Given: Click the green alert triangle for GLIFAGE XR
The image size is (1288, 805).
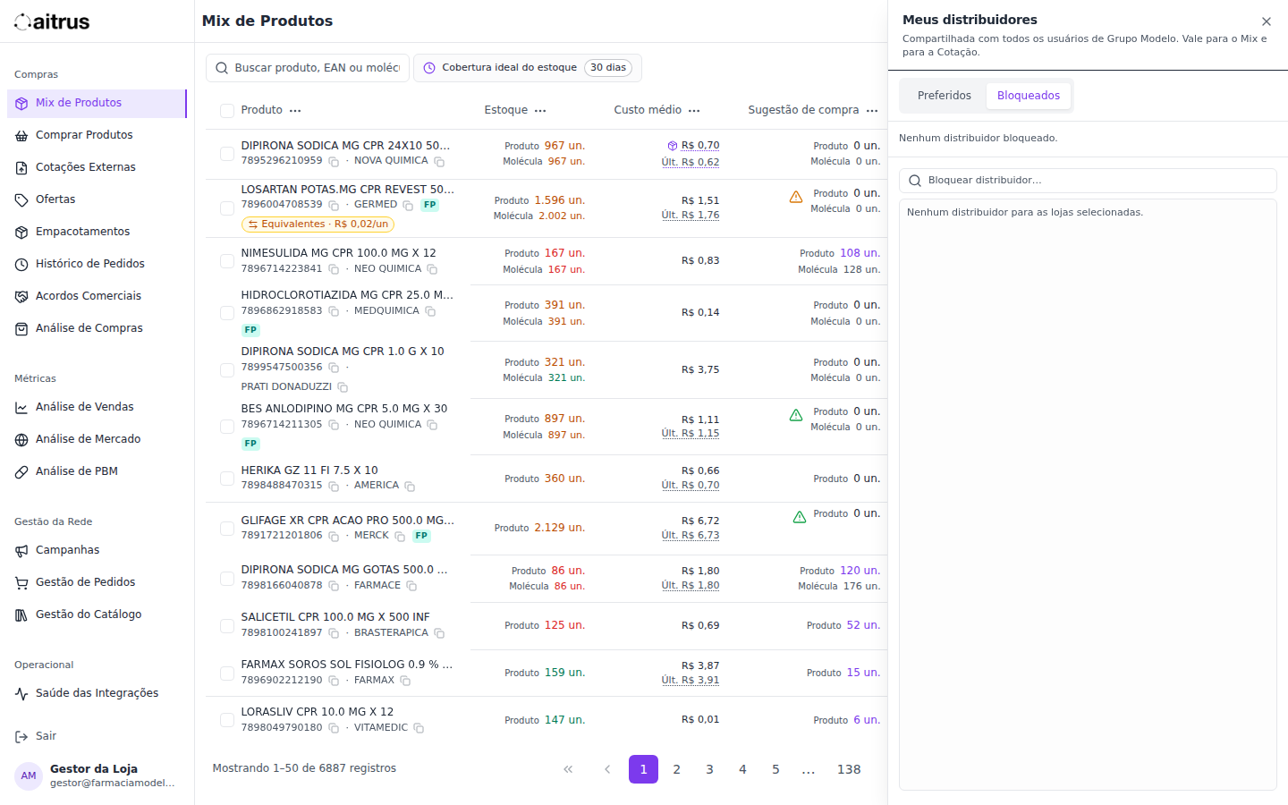Looking at the screenshot, I should (800, 517).
